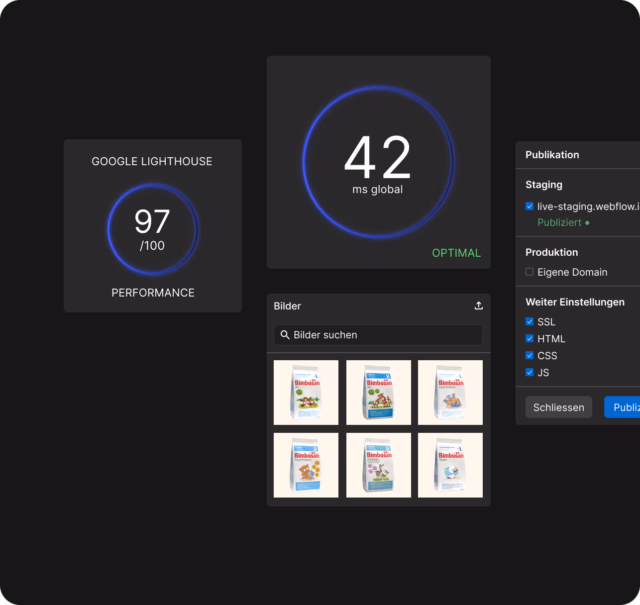Enable the Eigene Domain checkbox
Image resolution: width=640 pixels, height=605 pixels.
pyautogui.click(x=530, y=272)
